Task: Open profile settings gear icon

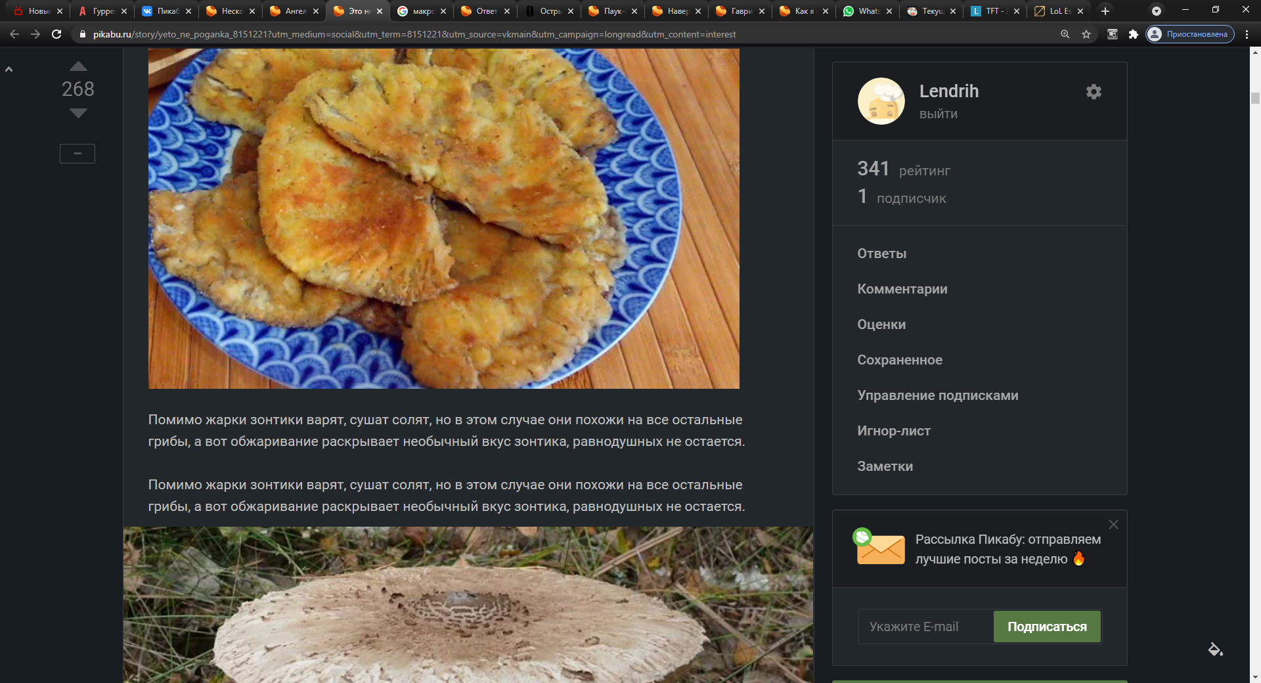Action: point(1094,92)
